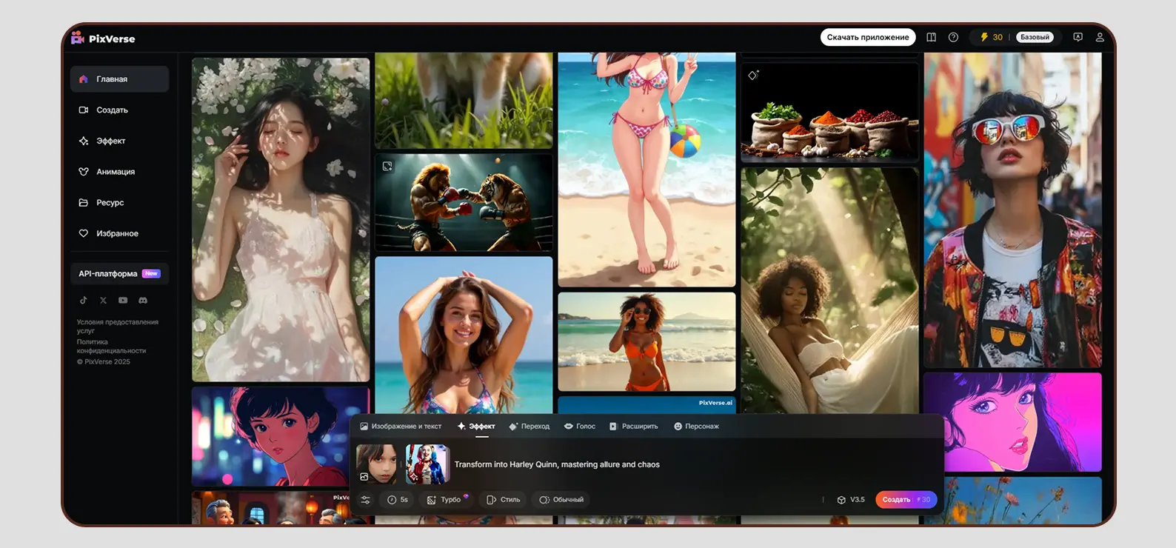This screenshot has height=548, width=1176.
Task: Open the notifications icon in header
Action: point(1078,37)
